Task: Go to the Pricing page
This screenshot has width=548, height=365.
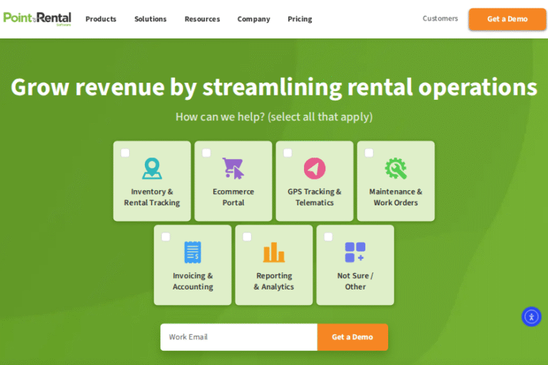Action: [300, 19]
